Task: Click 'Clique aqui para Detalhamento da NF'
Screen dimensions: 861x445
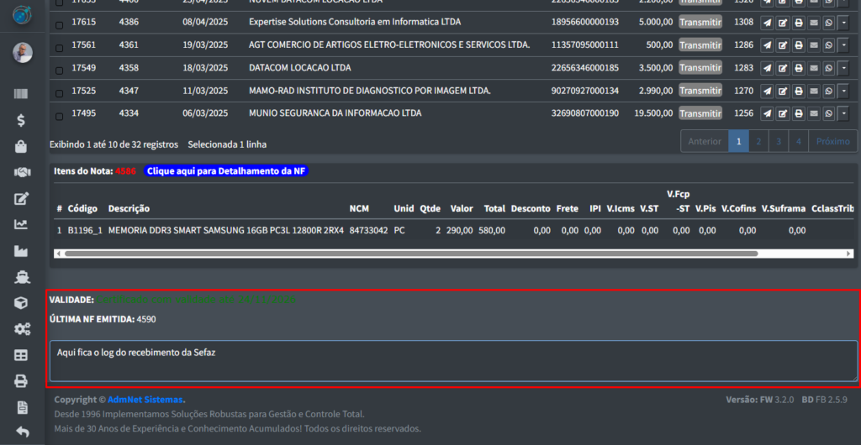Action: (227, 171)
